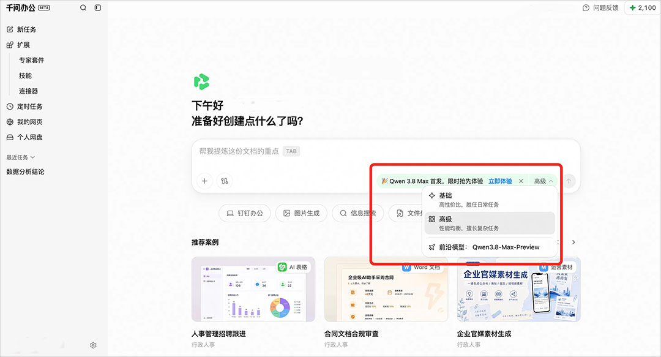This screenshot has width=661, height=357.
Task: Open 专家套件 under extensions
Action: (x=32, y=61)
